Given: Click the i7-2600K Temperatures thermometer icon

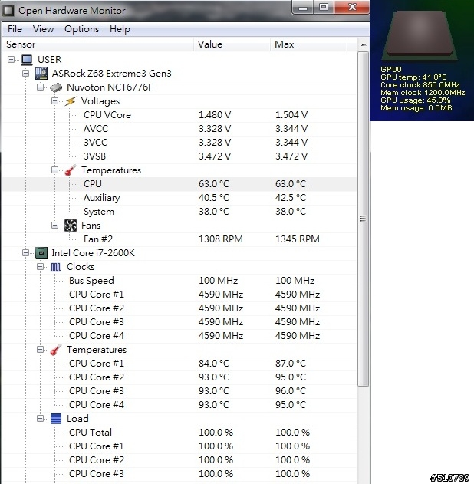Looking at the screenshot, I should coord(56,350).
